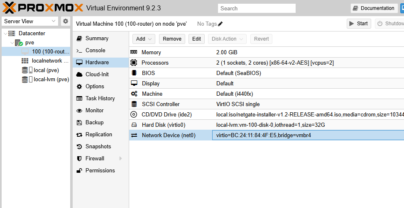Select the Processors value row
This screenshot has height=208, width=404.
[x=275, y=63]
